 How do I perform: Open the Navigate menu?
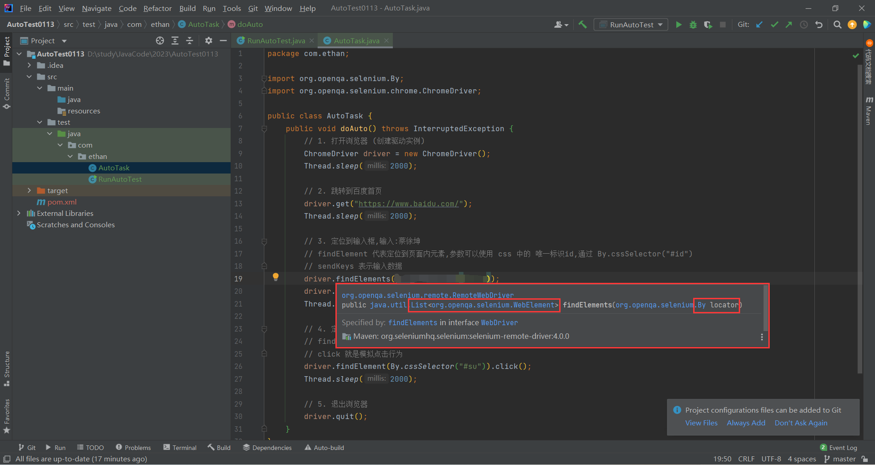(97, 8)
